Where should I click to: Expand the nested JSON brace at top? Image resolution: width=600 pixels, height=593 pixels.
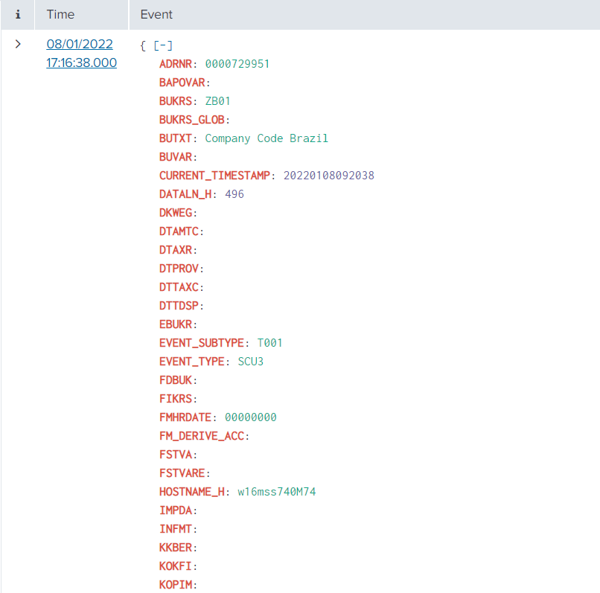pyautogui.click(x=143, y=45)
